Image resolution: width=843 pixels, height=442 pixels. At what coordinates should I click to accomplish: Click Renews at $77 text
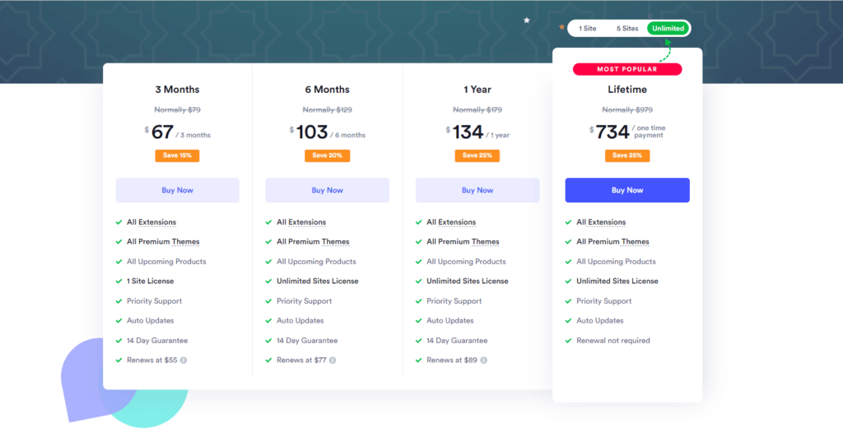301,361
